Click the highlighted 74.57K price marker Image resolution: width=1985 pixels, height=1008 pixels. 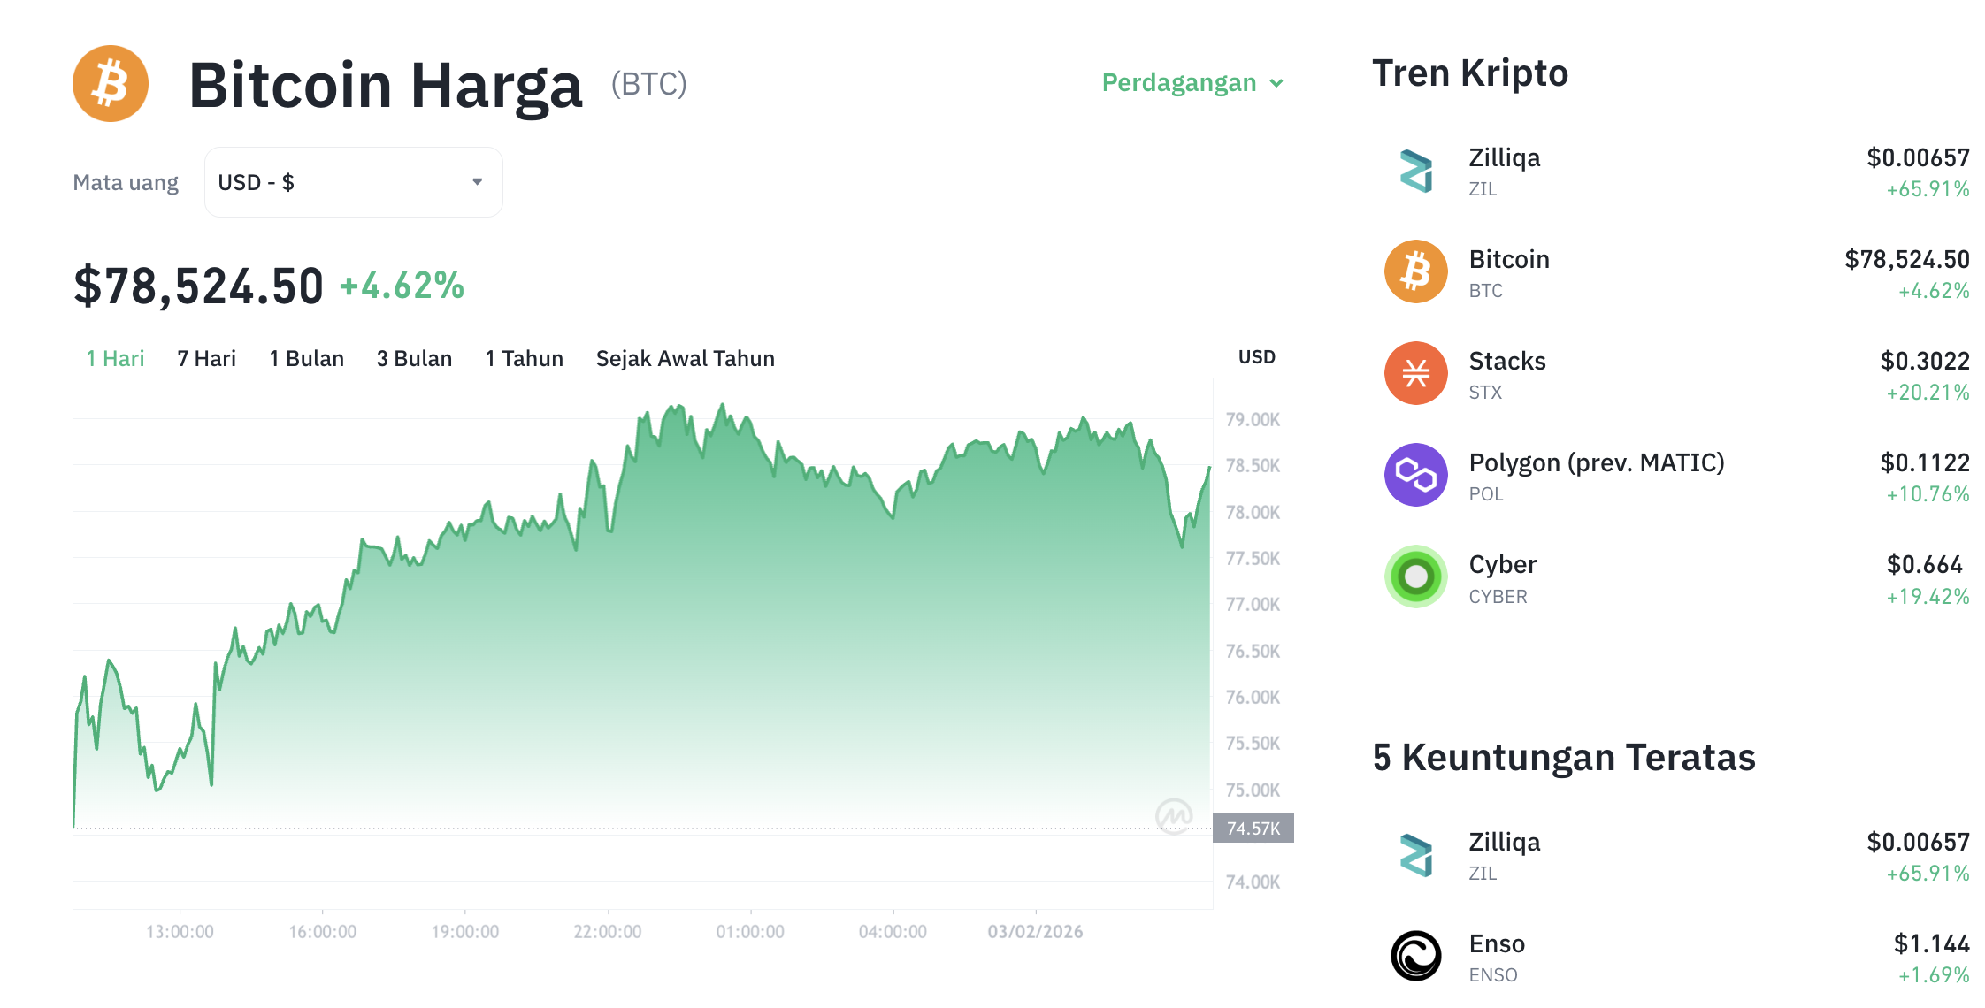pyautogui.click(x=1253, y=829)
